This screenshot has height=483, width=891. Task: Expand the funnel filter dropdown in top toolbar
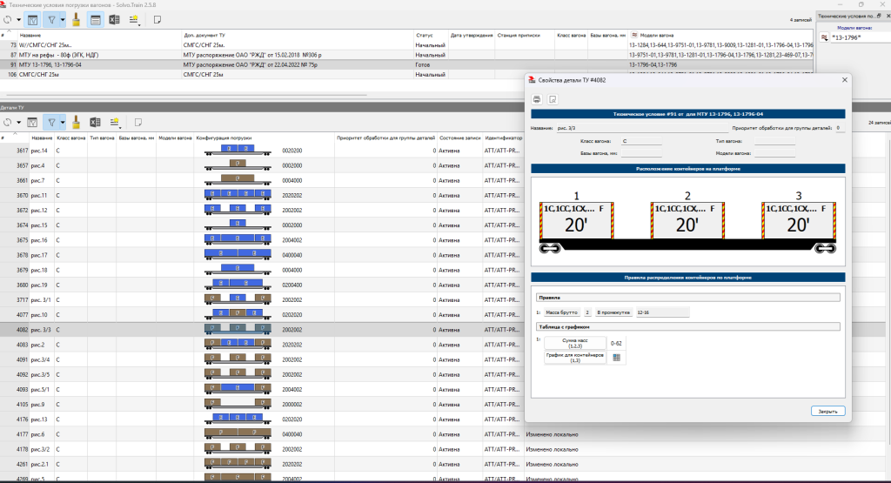(x=63, y=20)
